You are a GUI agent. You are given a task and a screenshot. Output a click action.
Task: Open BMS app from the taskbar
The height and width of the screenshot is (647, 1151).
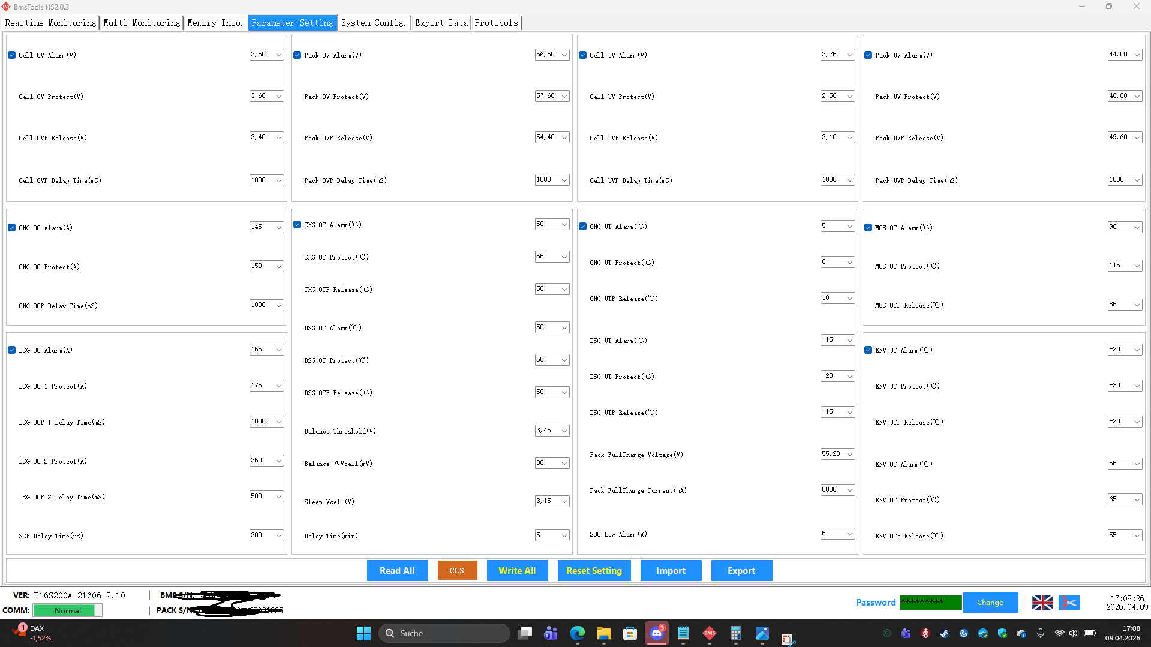pyautogui.click(x=710, y=633)
